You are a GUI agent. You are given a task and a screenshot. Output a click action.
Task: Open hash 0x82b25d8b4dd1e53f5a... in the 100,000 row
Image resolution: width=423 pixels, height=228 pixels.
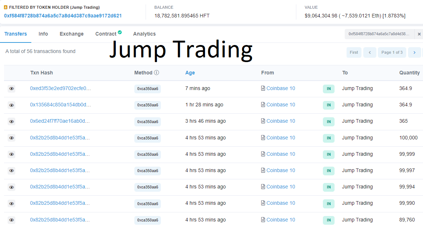pyautogui.click(x=60, y=138)
